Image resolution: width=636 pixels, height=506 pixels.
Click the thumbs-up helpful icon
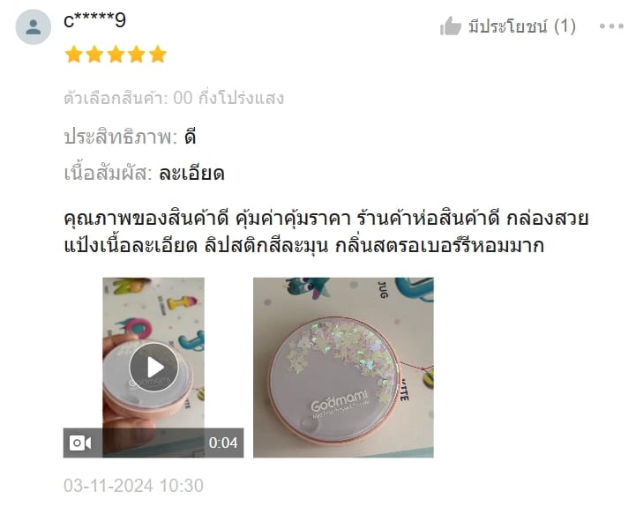[x=450, y=26]
